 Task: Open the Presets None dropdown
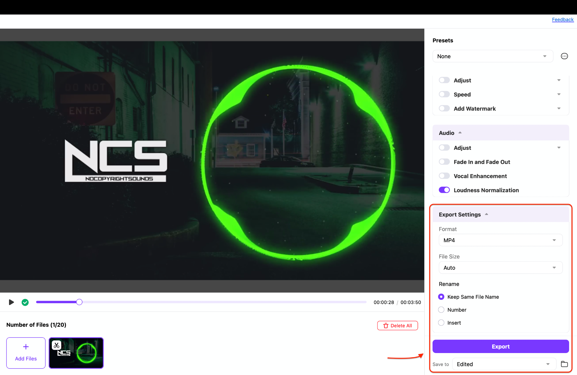pyautogui.click(x=493, y=56)
